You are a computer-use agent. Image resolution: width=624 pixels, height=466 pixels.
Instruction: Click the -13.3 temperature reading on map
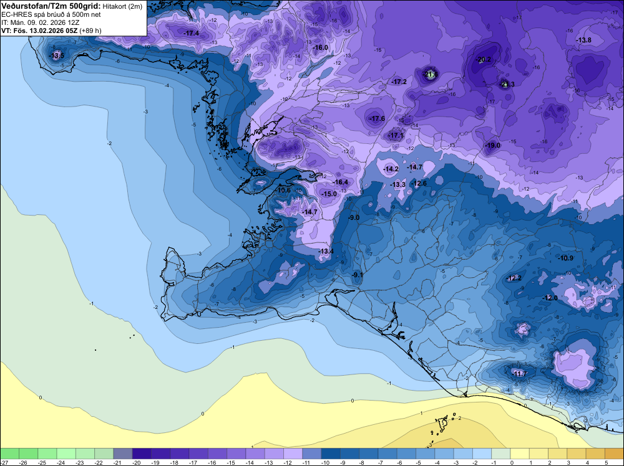pyautogui.click(x=398, y=185)
